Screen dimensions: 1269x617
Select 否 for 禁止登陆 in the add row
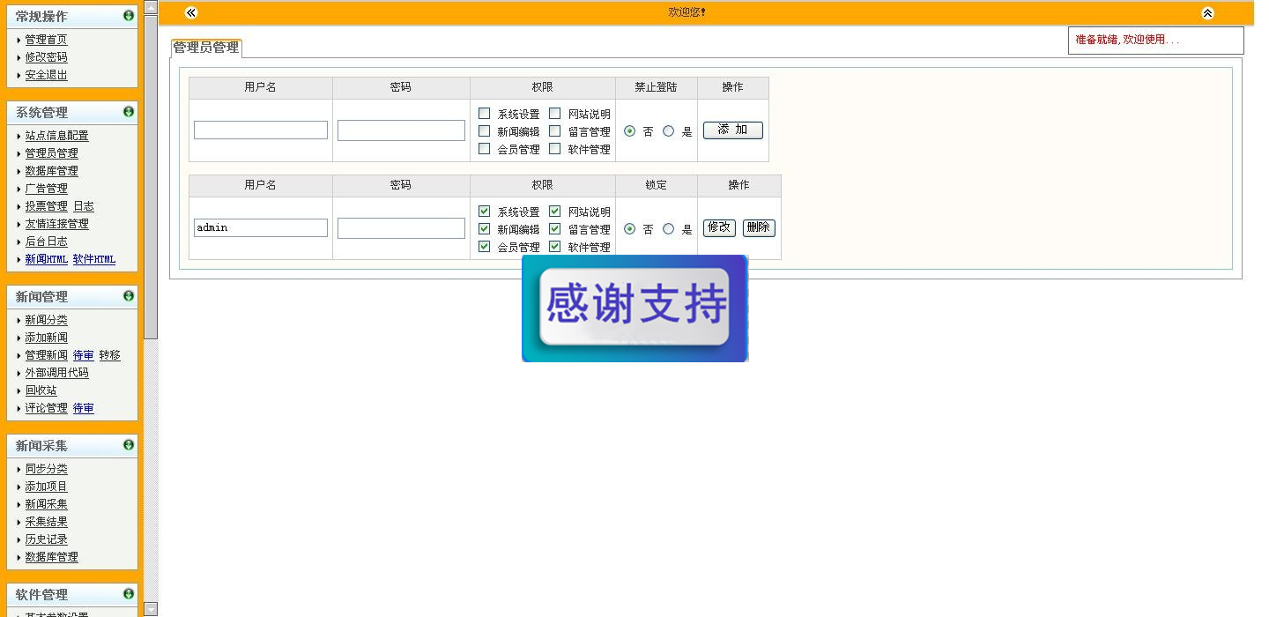click(629, 131)
